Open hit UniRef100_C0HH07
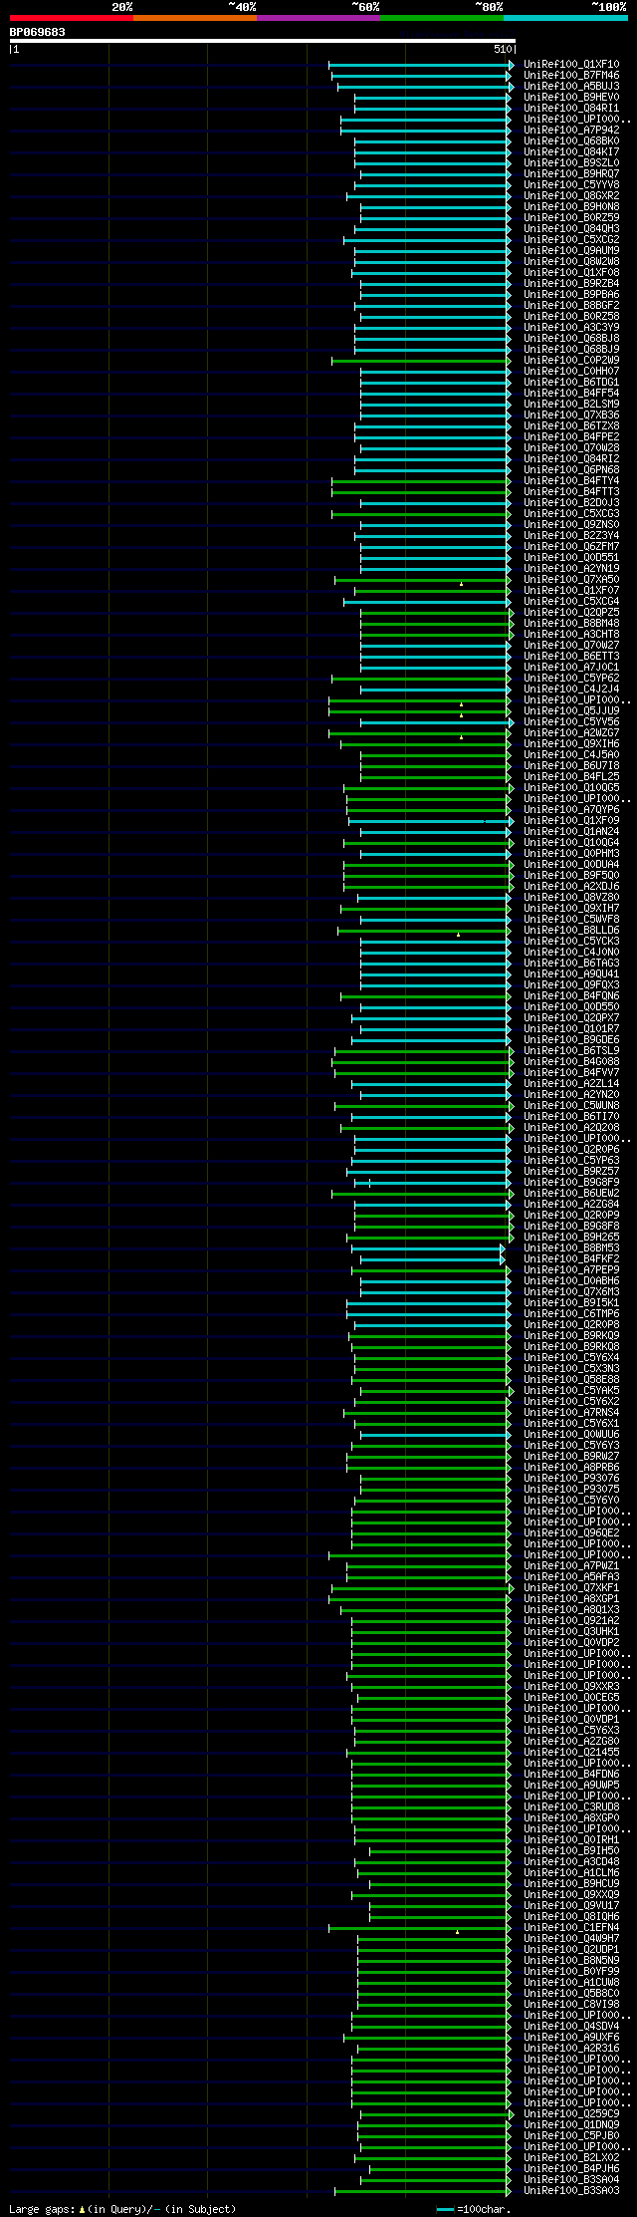Screen dimensions: 637x2217 [571, 372]
